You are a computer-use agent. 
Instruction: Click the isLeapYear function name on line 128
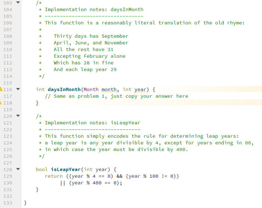[66, 169]
